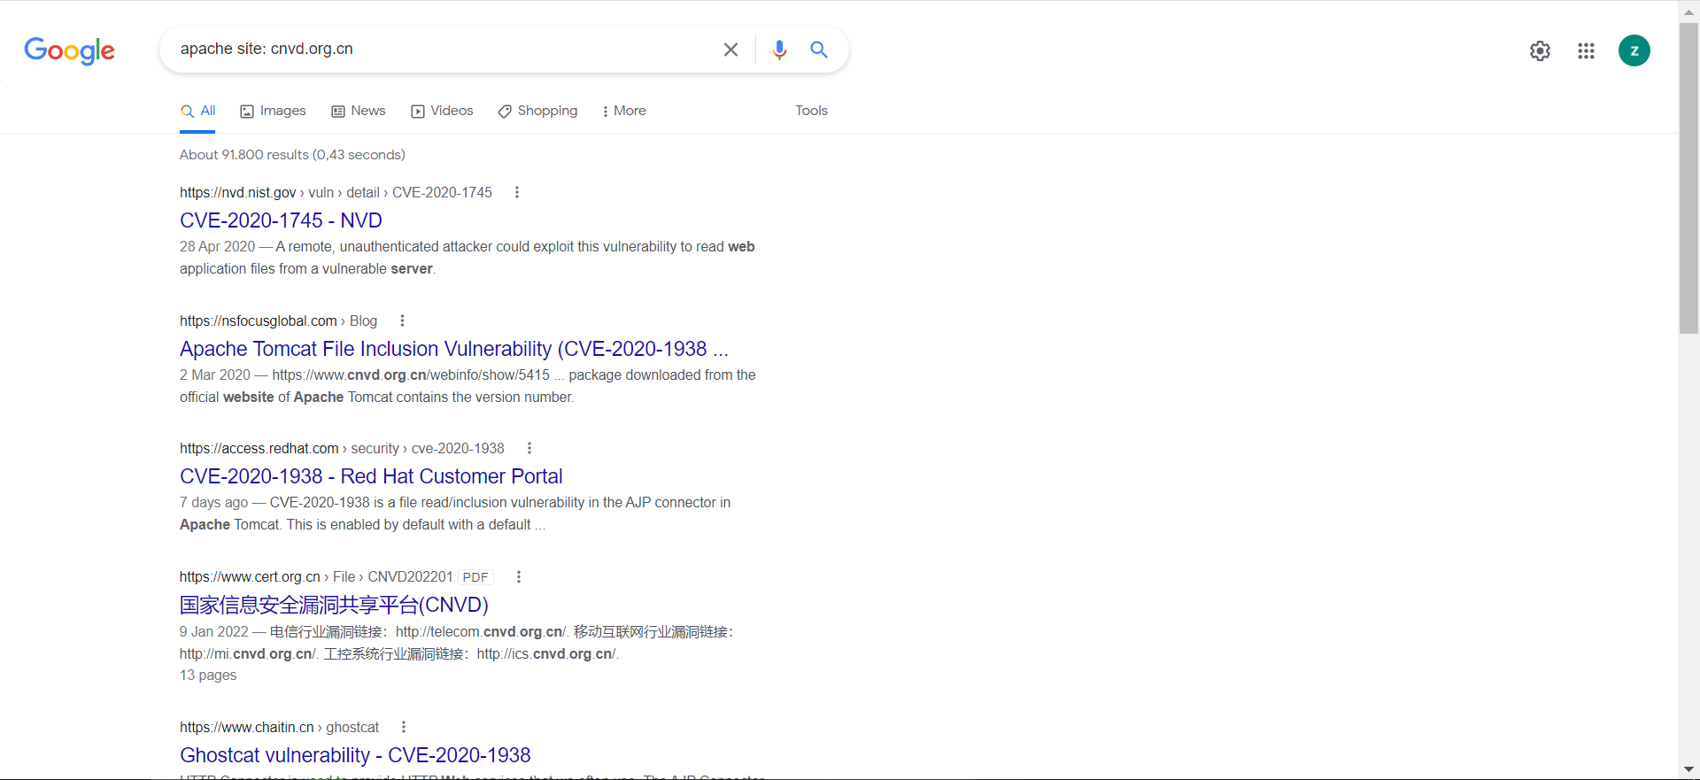Submit search with the magnifier icon
The height and width of the screenshot is (780, 1700).
point(819,50)
